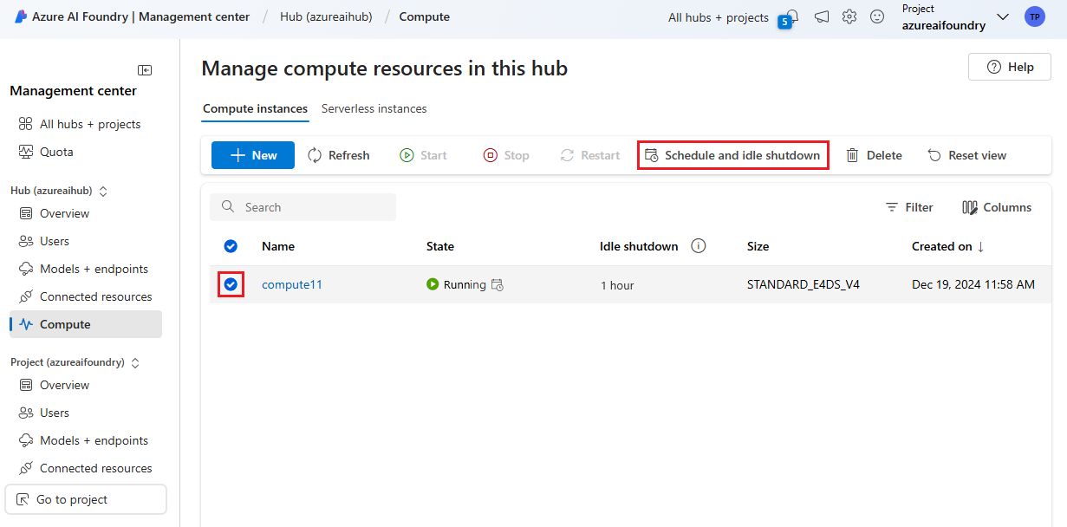The image size is (1067, 527).
Task: Open the Columns chooser
Action: [x=997, y=207]
